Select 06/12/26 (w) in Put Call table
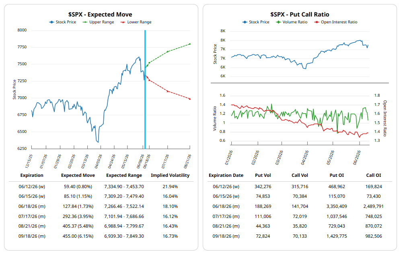Screen dimensions: 399x253 (x=226, y=187)
